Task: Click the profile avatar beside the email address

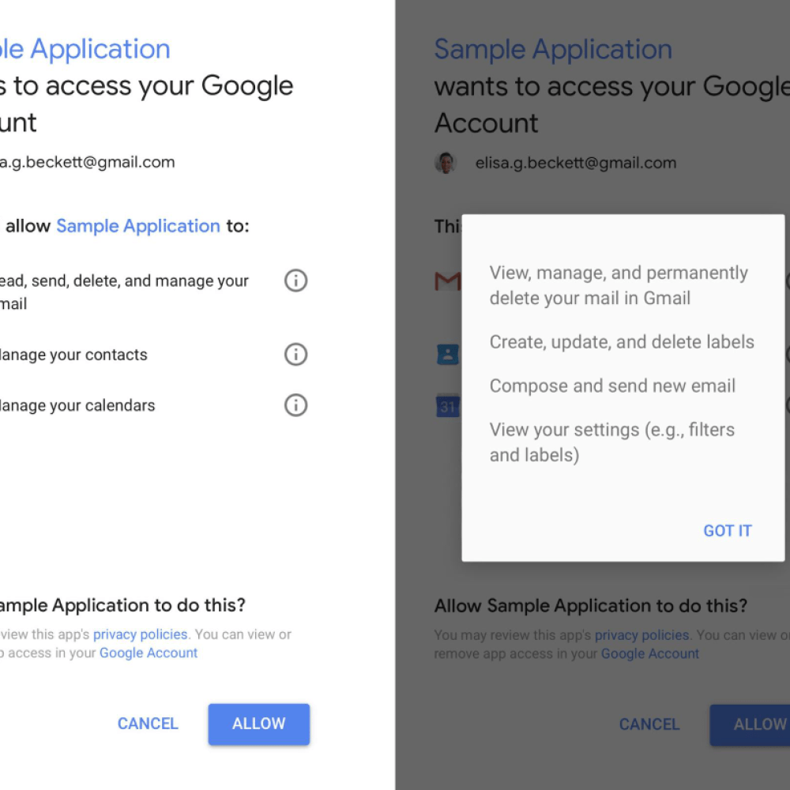Action: pos(446,164)
